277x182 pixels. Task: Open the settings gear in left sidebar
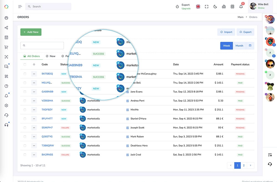click(x=6, y=106)
